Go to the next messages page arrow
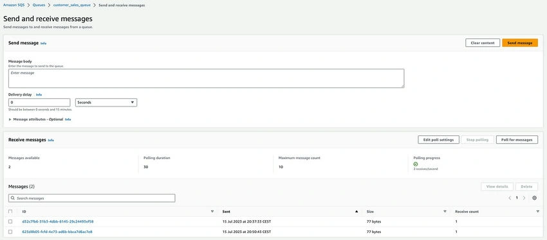 pos(524,198)
